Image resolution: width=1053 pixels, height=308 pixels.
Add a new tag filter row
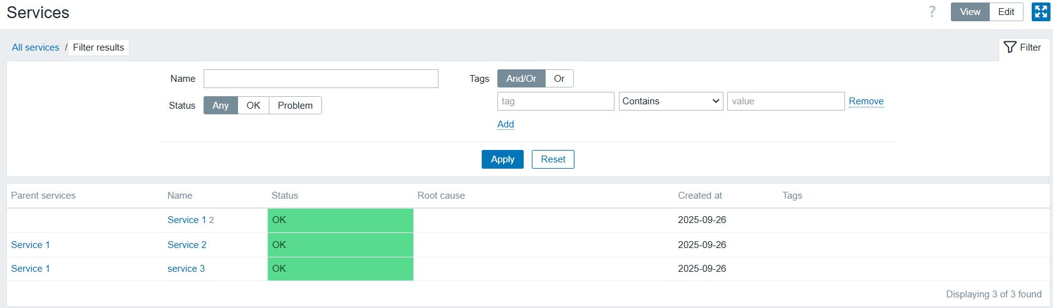(506, 124)
